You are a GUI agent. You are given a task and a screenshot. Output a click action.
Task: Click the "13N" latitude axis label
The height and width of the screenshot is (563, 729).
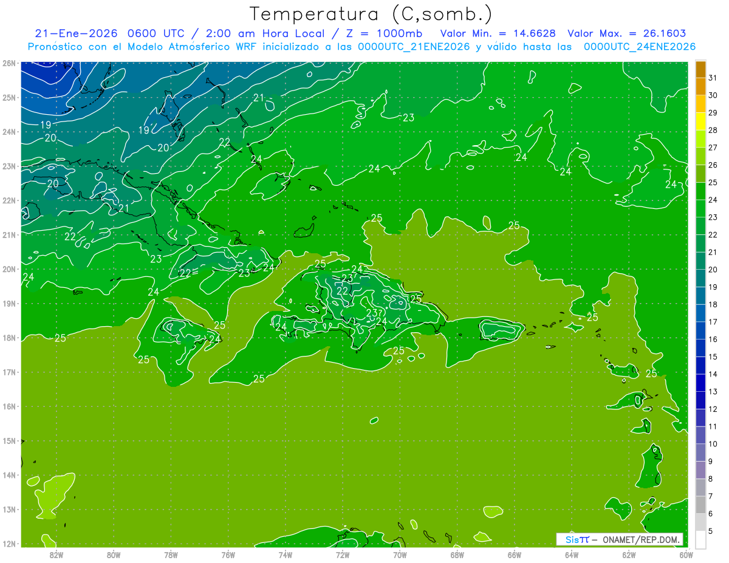click(x=9, y=510)
